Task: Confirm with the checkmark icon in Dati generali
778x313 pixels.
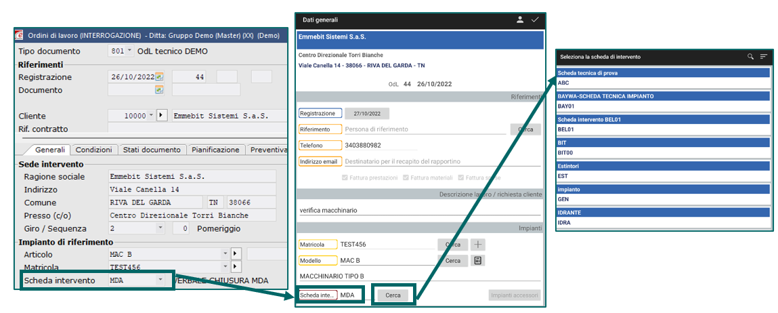Action: click(534, 20)
